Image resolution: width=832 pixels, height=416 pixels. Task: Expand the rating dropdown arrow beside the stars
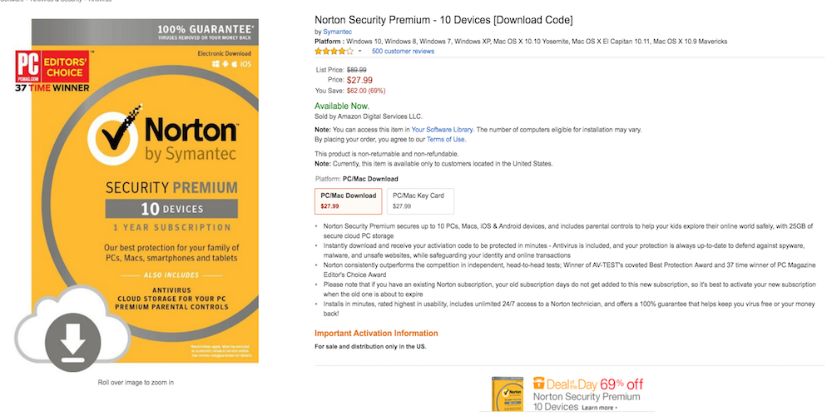pyautogui.click(x=359, y=52)
